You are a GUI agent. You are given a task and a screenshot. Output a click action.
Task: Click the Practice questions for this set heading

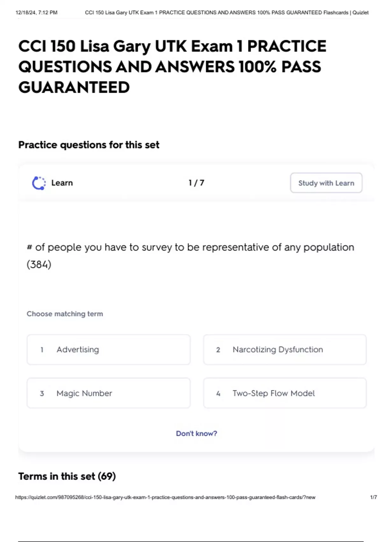click(x=89, y=145)
